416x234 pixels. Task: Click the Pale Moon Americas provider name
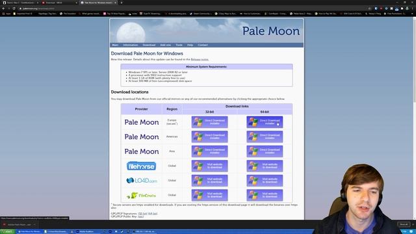pos(142,137)
